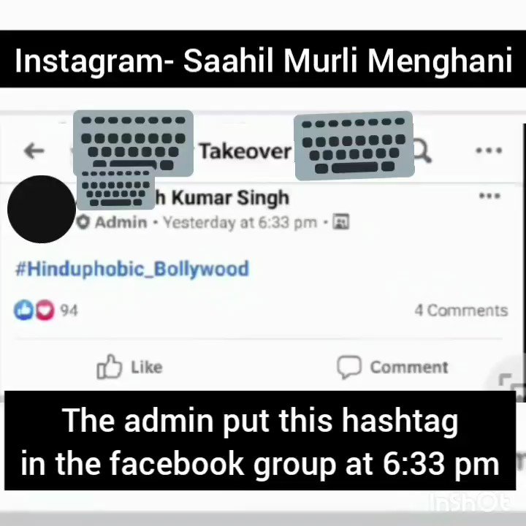Open Kumar Singh's profile name link
This screenshot has width=526, height=526.
tap(222, 197)
